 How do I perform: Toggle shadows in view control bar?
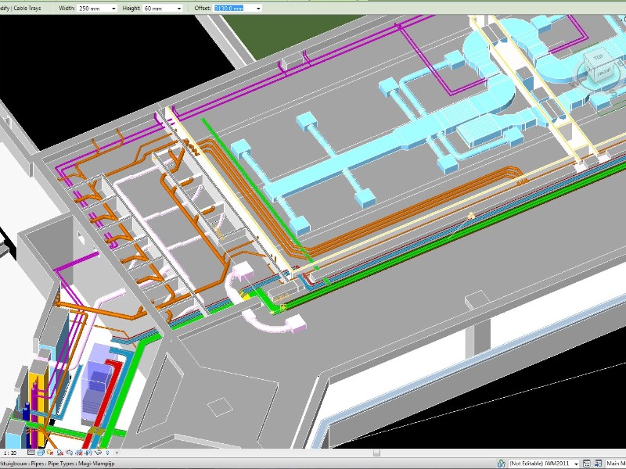(59, 453)
